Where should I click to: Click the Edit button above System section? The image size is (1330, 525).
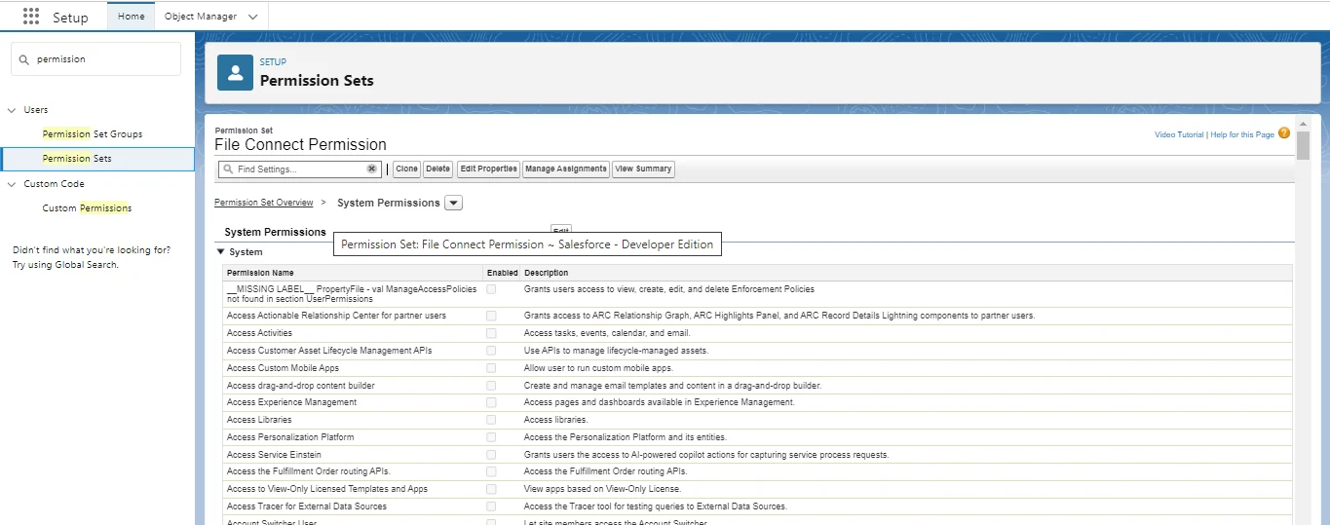click(561, 231)
